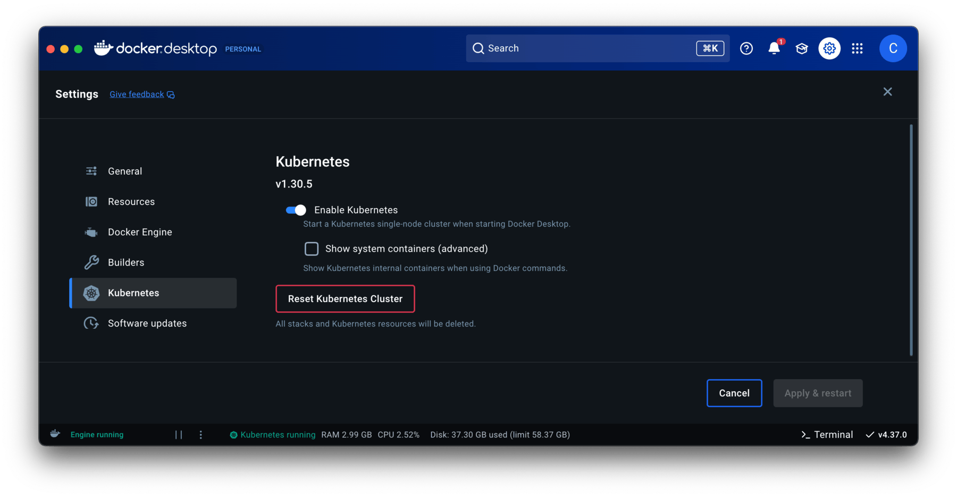Click the RAM 2.99 GB status entry
957x497 pixels.
pyautogui.click(x=347, y=434)
